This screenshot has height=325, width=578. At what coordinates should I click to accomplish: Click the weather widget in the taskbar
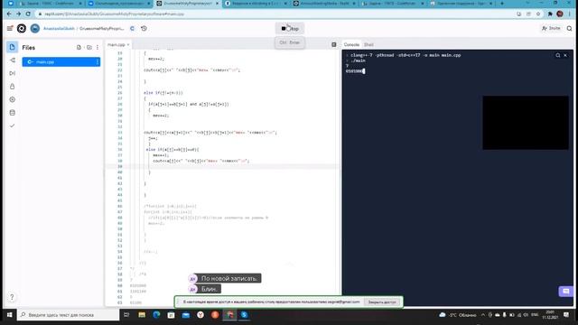458,315
